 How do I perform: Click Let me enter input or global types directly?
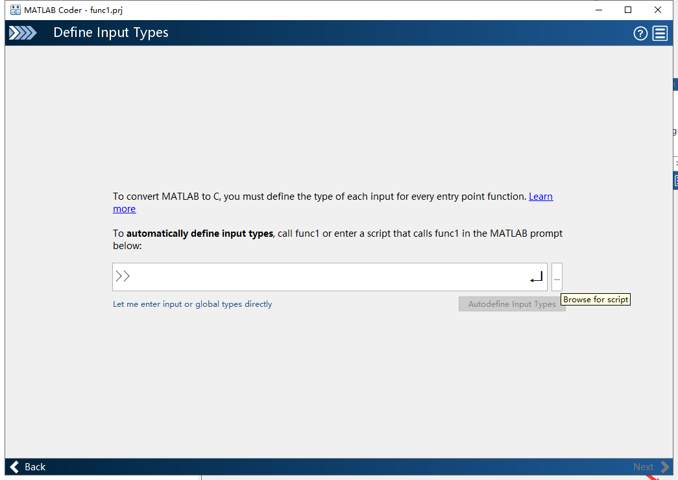193,304
